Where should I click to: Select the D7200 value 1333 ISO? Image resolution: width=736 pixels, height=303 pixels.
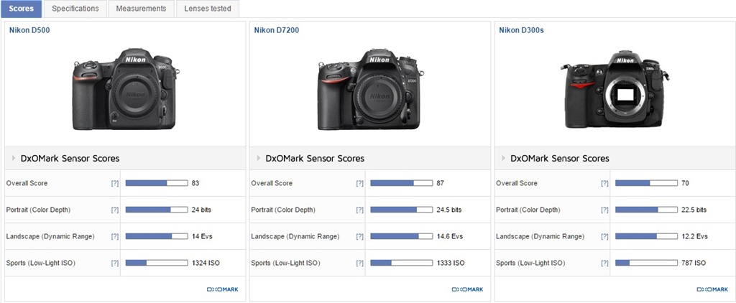[x=451, y=263]
